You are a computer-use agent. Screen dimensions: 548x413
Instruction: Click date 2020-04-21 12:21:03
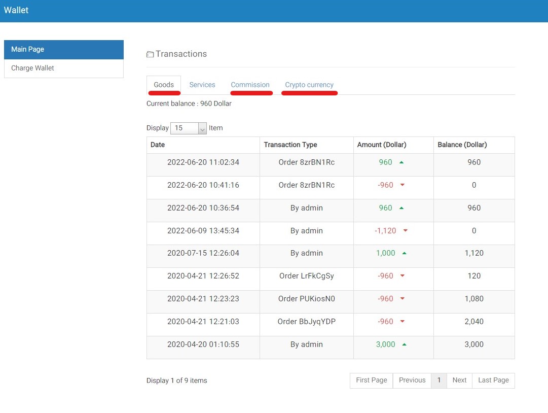click(203, 321)
